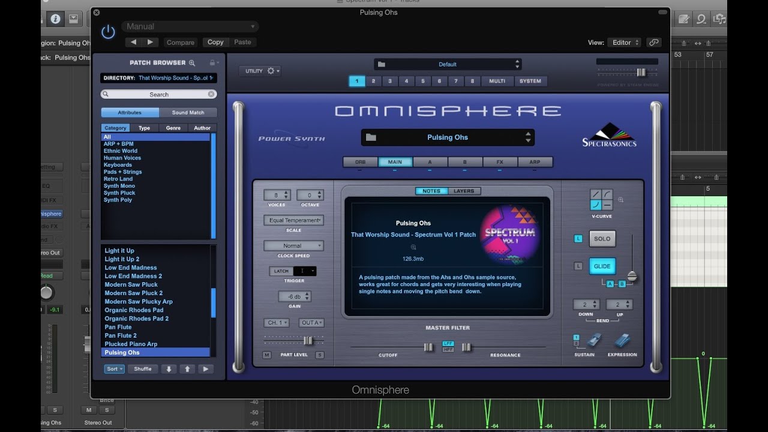Open the Layers info tab
This screenshot has height=432, width=768.
tap(464, 191)
